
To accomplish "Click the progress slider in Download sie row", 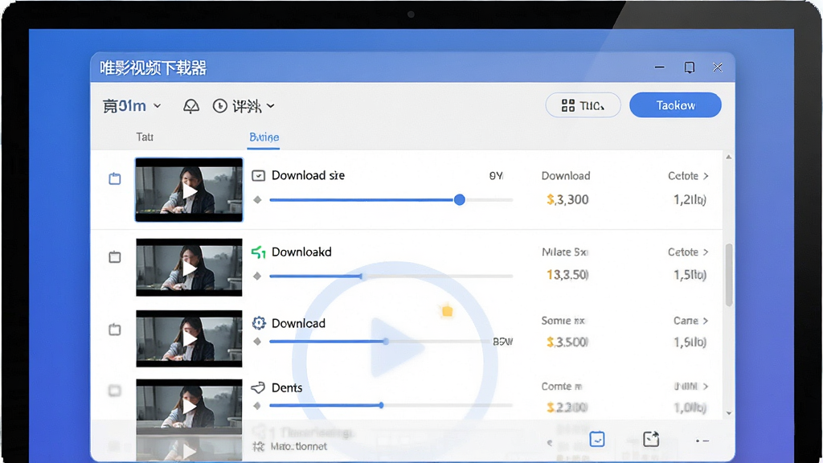I will tap(391, 199).
